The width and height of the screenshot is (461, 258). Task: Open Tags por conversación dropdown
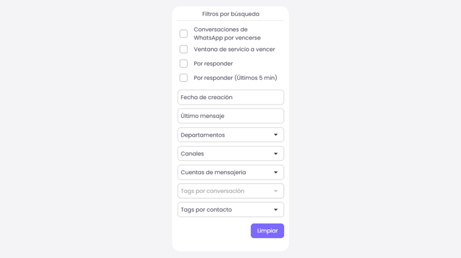(230, 191)
